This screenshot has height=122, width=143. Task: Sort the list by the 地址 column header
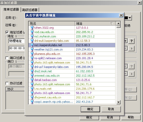[x=95, y=24]
